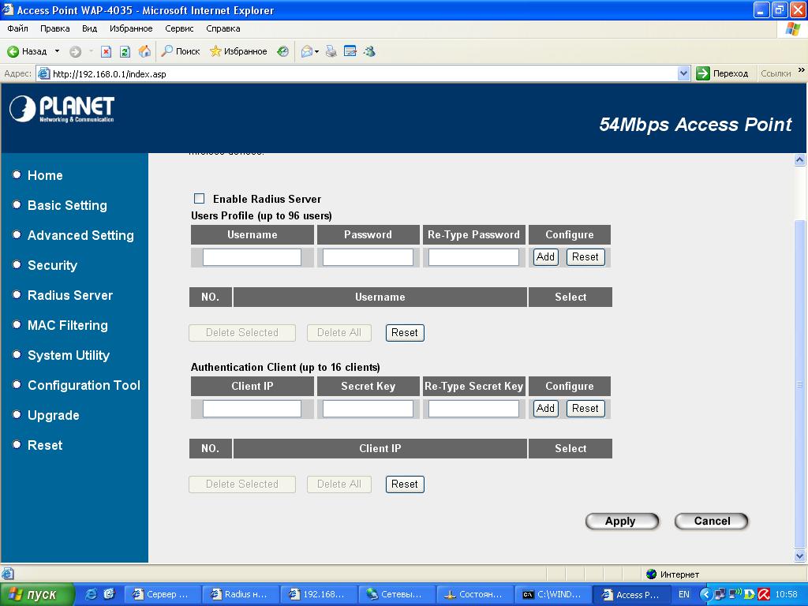The height and width of the screenshot is (606, 808).
Task: Click the Переход go button
Action: point(723,73)
